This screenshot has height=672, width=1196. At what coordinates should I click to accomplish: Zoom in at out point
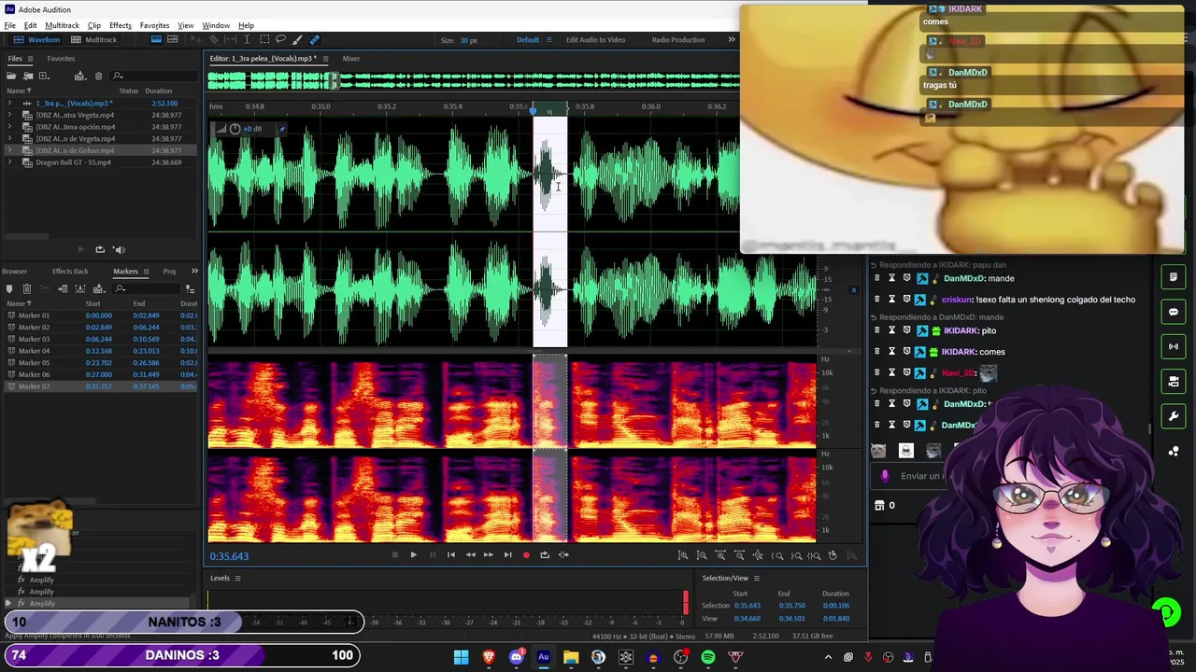[796, 555]
